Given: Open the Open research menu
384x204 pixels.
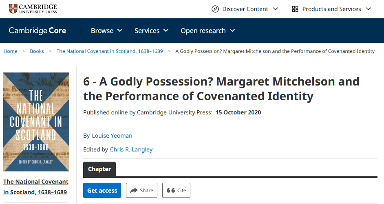Looking at the screenshot, I should tap(208, 31).
